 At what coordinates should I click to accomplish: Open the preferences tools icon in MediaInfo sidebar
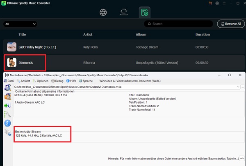[x=7, y=114]
